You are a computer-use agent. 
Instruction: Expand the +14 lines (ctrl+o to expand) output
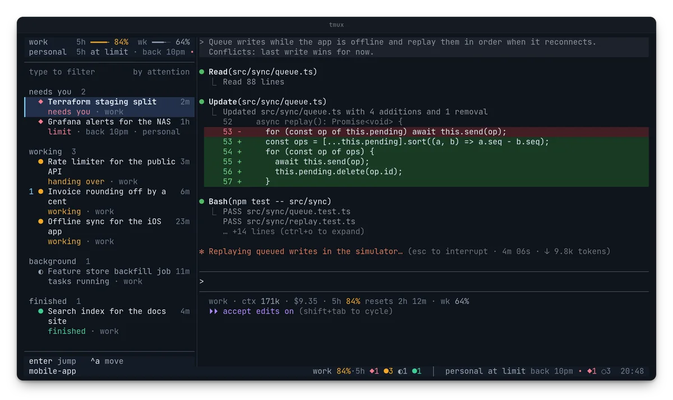point(294,232)
